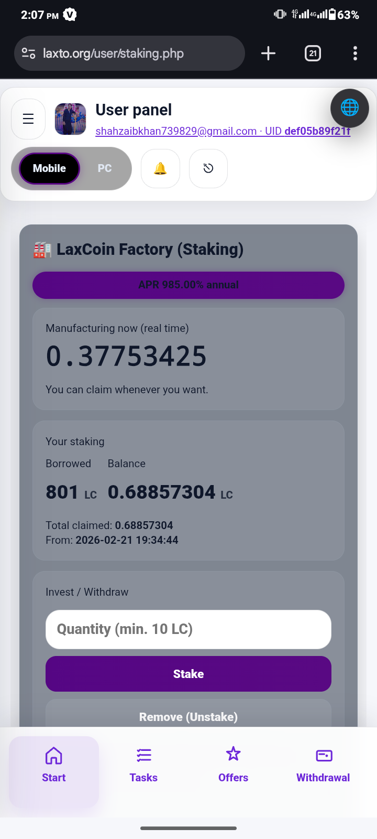
Task: Open the browser three-dot menu
Action: tap(355, 53)
